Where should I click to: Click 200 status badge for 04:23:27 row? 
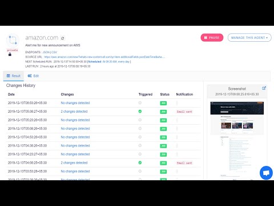pos(163,154)
